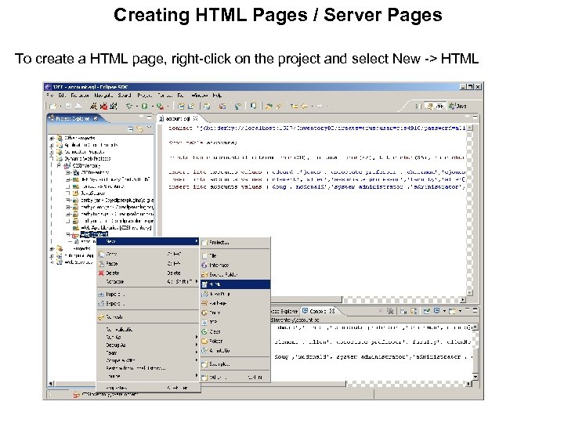This screenshot has height=423, width=564.
Task: Expand the Other Projects tree node
Action: click(x=52, y=138)
